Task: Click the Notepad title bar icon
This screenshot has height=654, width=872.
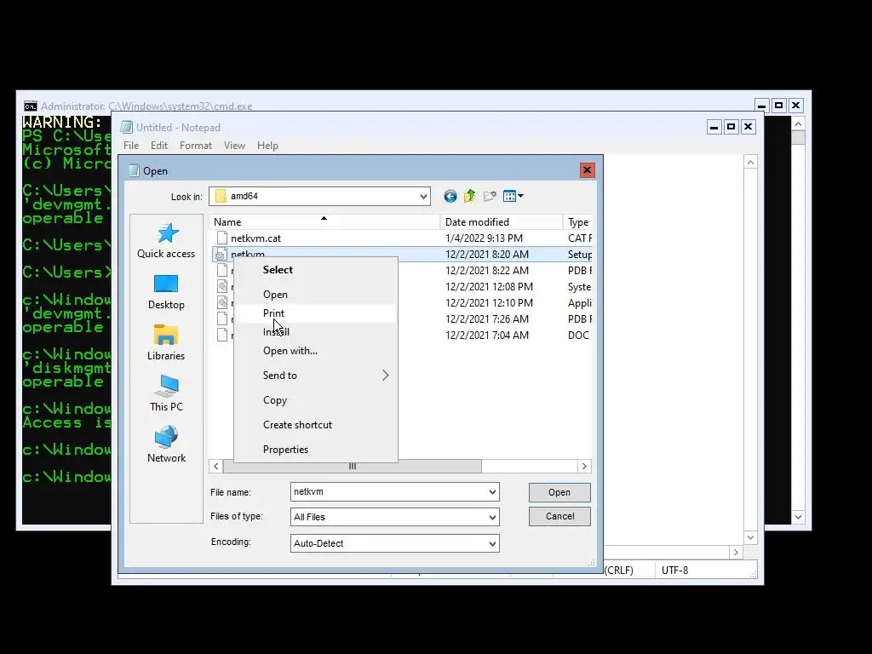Action: [127, 128]
